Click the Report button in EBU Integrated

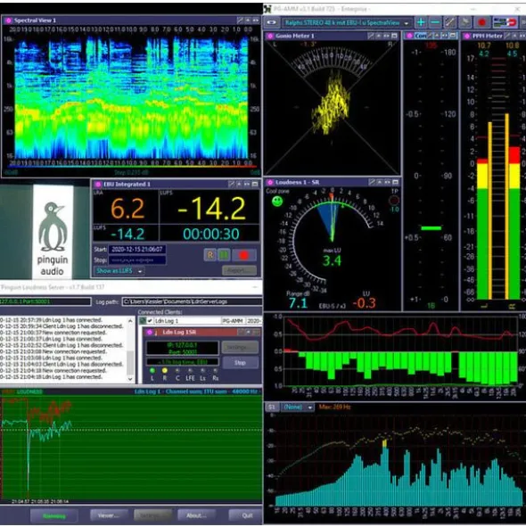pyautogui.click(x=239, y=270)
